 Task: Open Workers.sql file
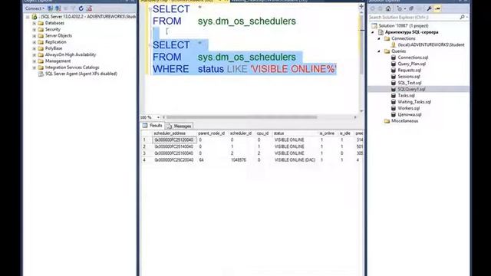click(409, 108)
